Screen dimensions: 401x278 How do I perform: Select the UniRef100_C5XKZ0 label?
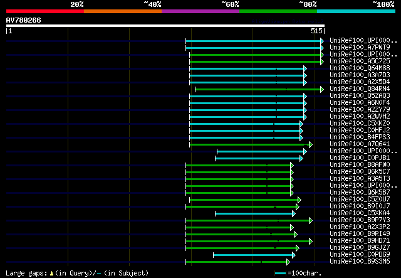[360, 124]
